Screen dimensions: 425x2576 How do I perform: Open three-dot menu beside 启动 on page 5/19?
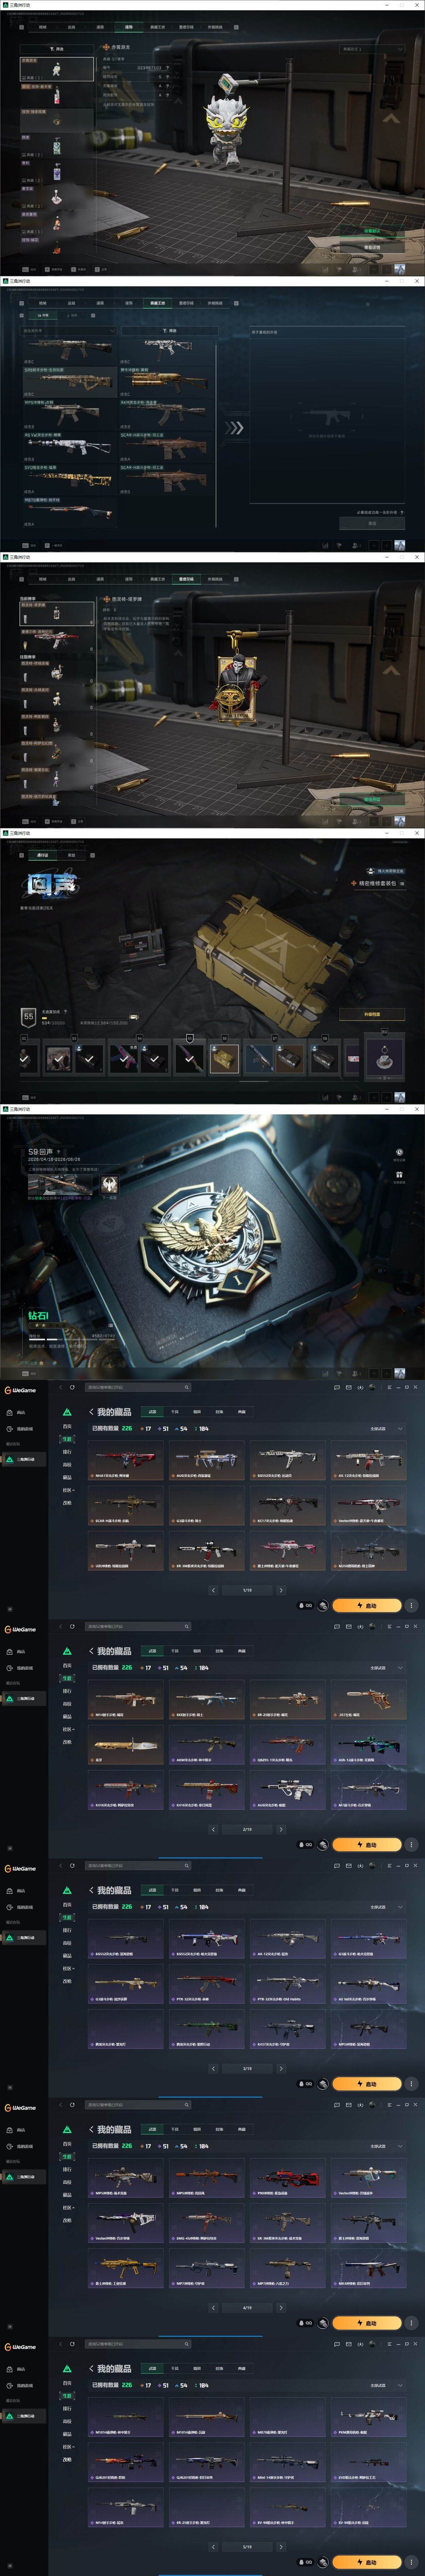[x=411, y=2562]
